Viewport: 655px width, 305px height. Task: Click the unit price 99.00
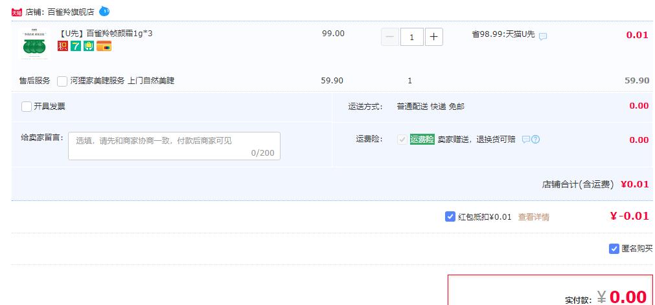(x=334, y=34)
